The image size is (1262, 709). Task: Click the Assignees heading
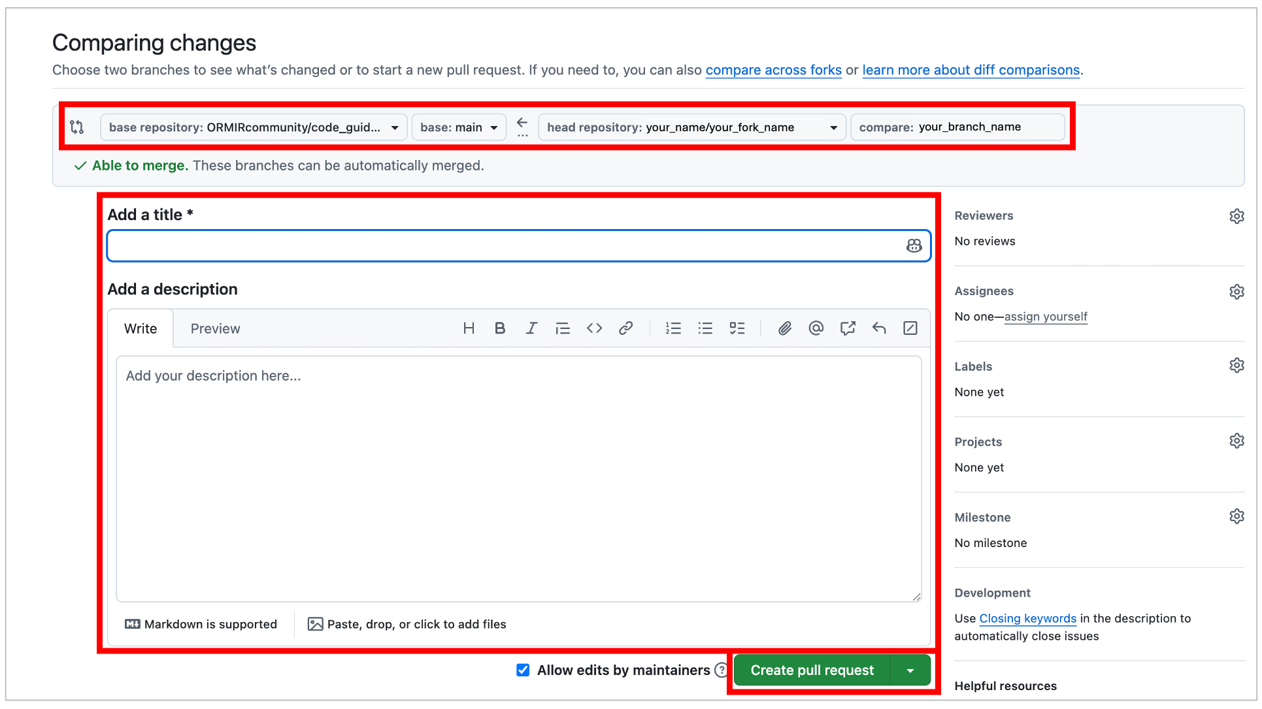(x=984, y=291)
